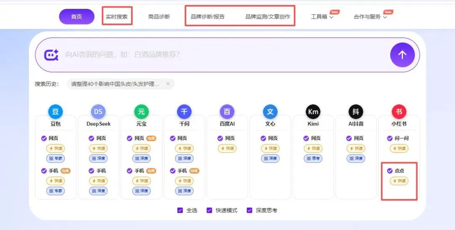Screen dimensions: 455x230
Task: Click the 豆包 round avatar icon
Action: click(x=56, y=112)
